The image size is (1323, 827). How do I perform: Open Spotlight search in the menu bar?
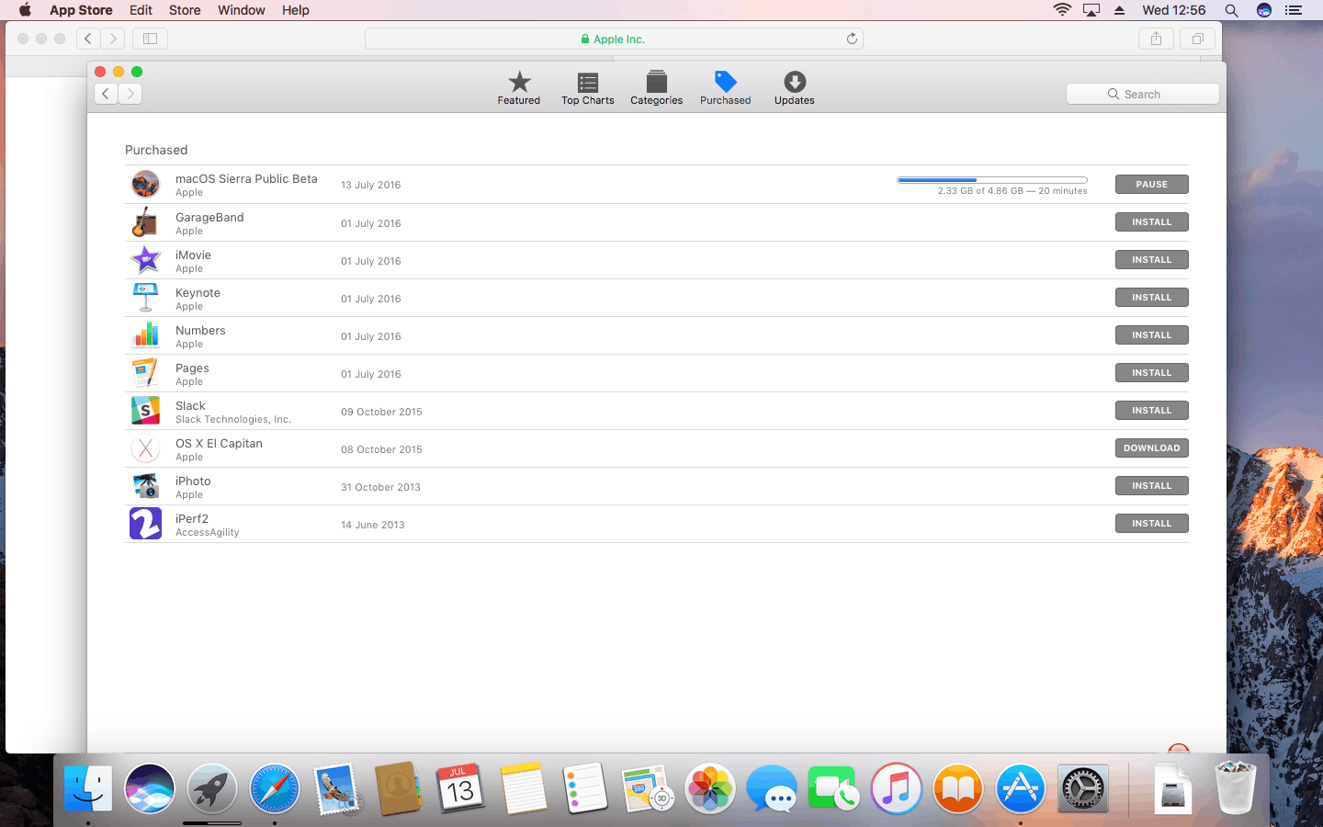(x=1231, y=10)
